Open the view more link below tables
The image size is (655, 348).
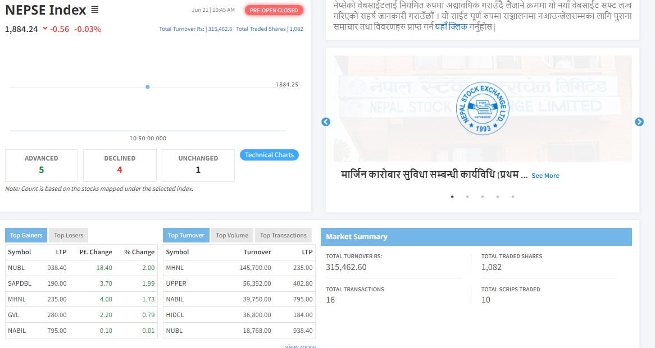coord(301,346)
